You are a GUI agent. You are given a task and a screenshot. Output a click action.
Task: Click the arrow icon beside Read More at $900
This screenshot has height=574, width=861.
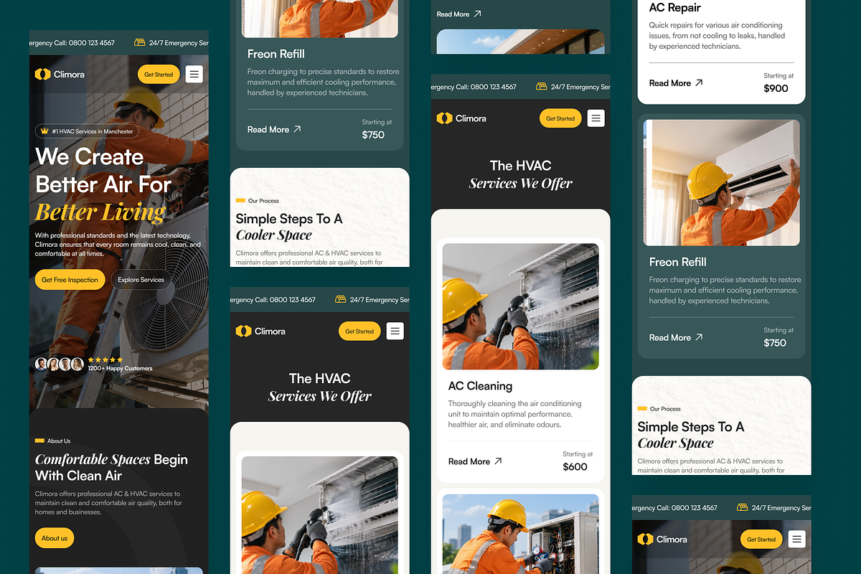[699, 83]
